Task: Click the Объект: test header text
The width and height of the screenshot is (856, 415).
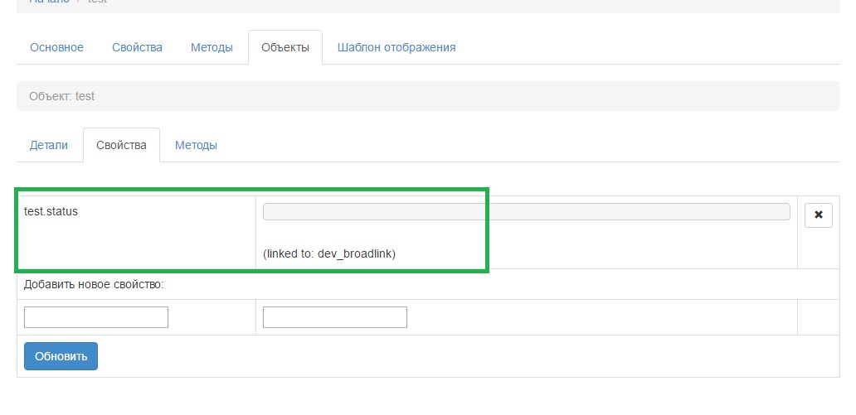Action: coord(61,97)
